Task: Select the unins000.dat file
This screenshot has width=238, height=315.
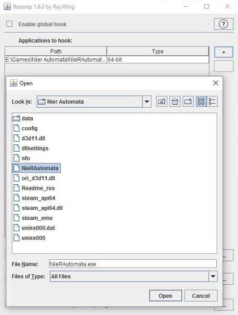Action: tap(34, 228)
